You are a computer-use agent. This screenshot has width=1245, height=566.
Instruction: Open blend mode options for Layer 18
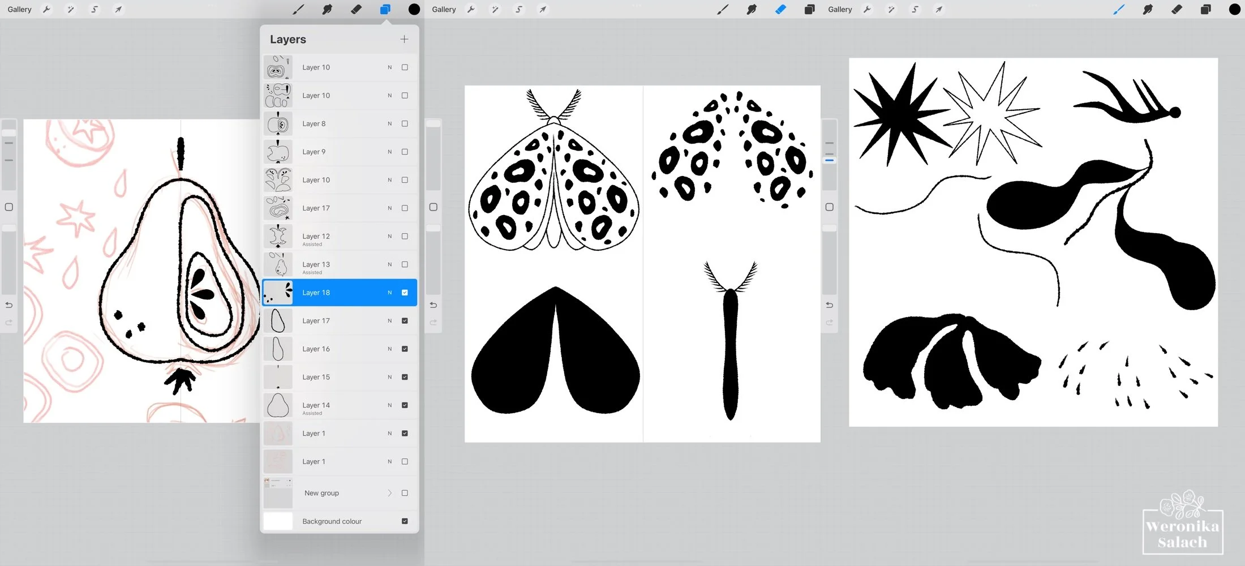coord(389,292)
